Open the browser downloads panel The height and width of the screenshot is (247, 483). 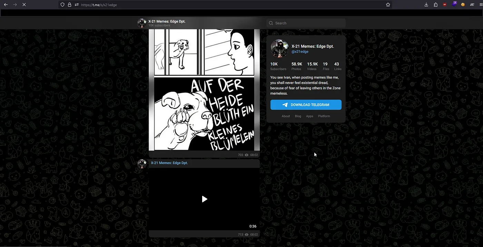426,5
